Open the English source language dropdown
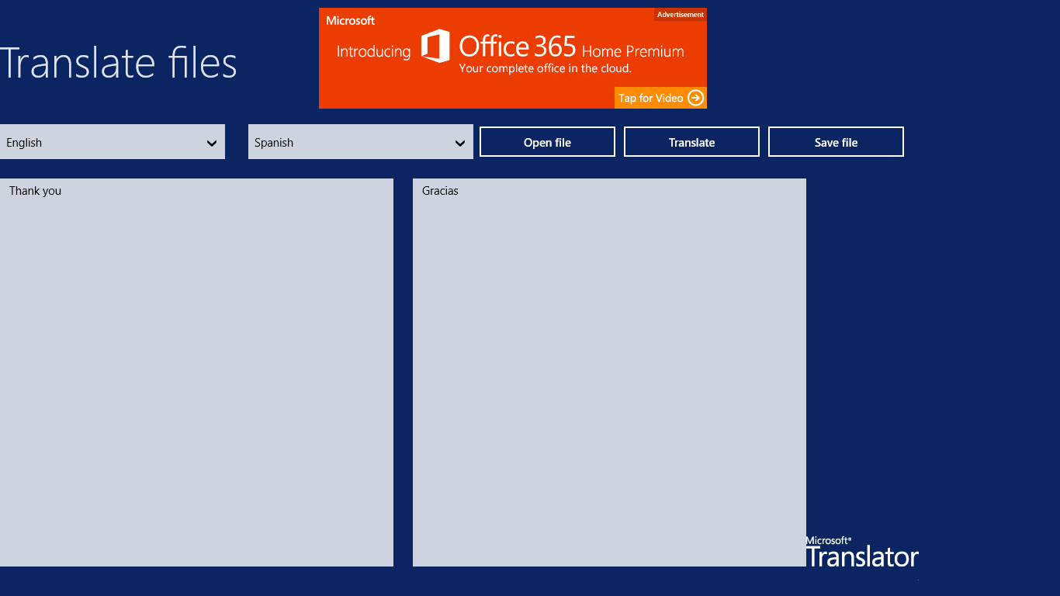Image resolution: width=1060 pixels, height=596 pixels. (113, 142)
